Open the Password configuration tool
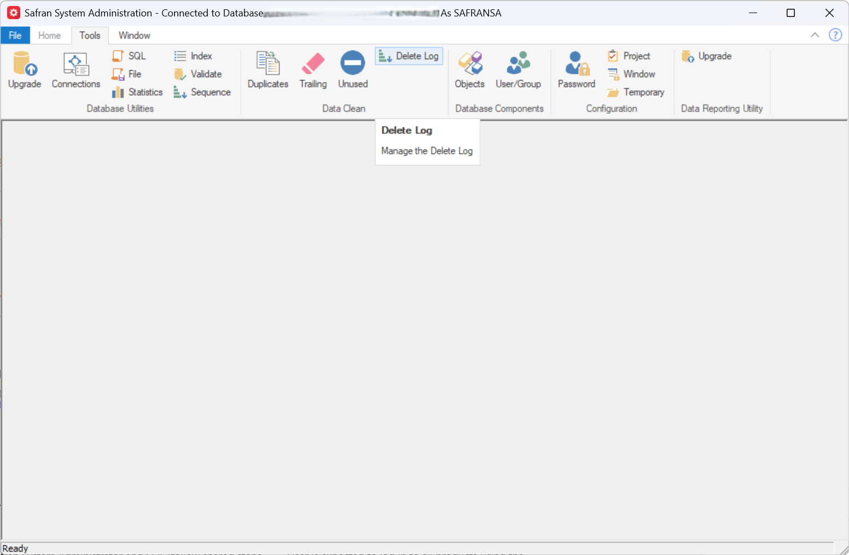 pos(576,69)
